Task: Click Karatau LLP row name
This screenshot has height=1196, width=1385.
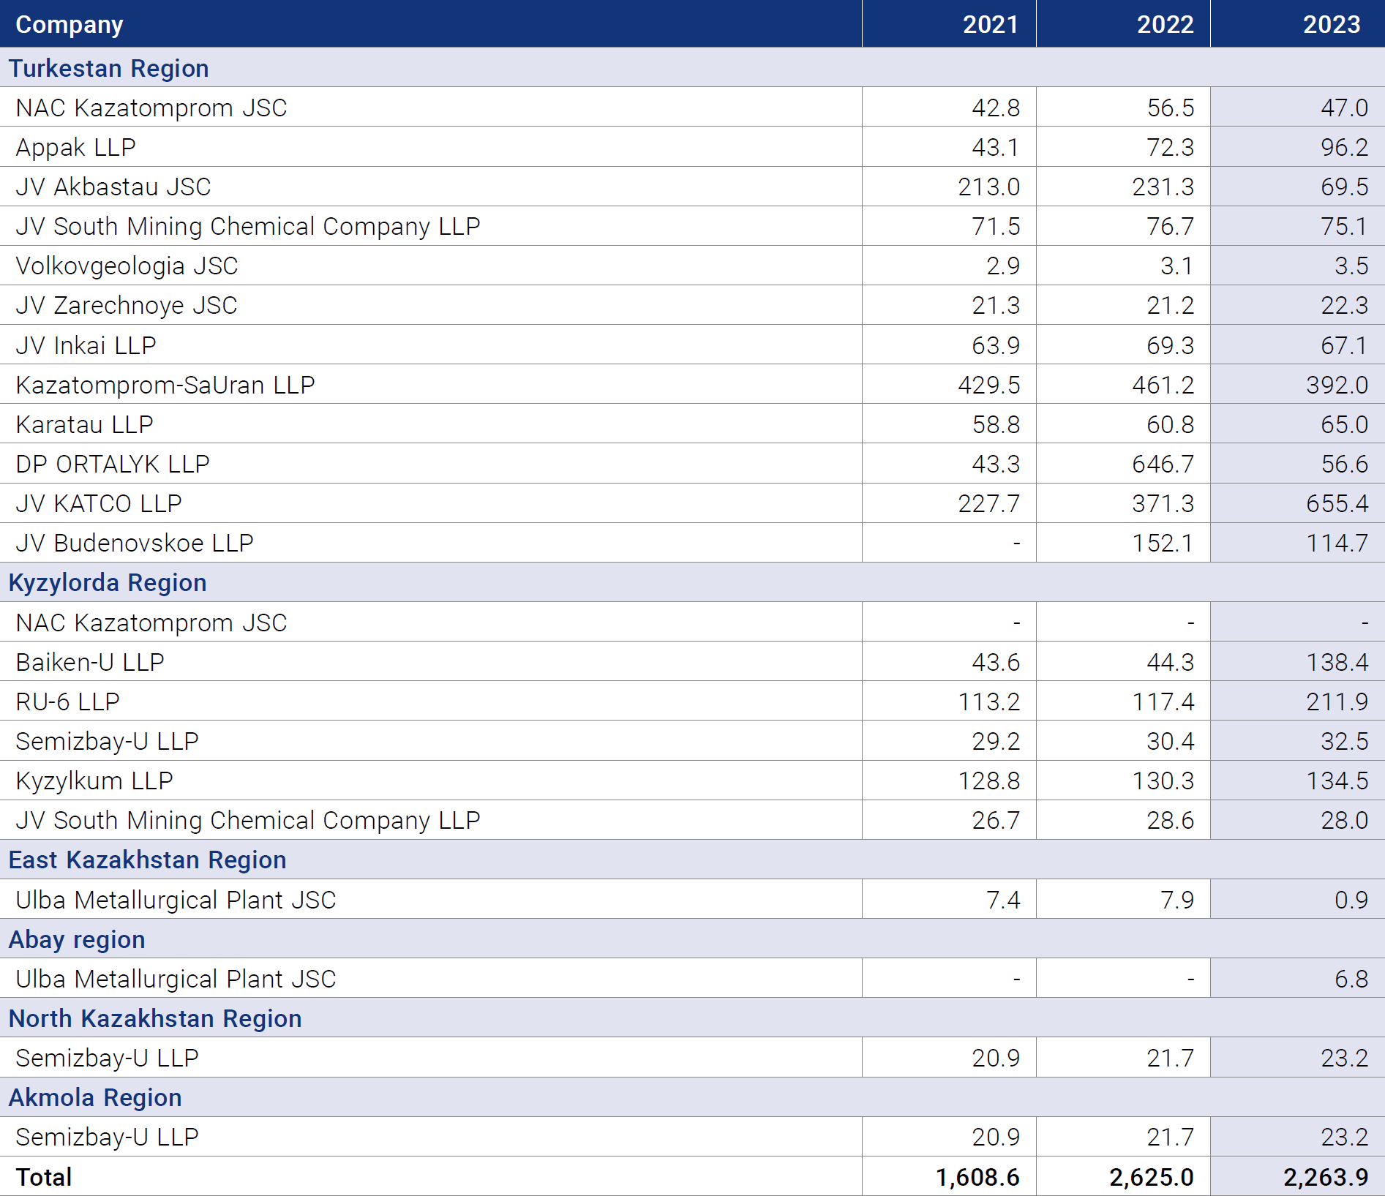Action: click(x=84, y=424)
